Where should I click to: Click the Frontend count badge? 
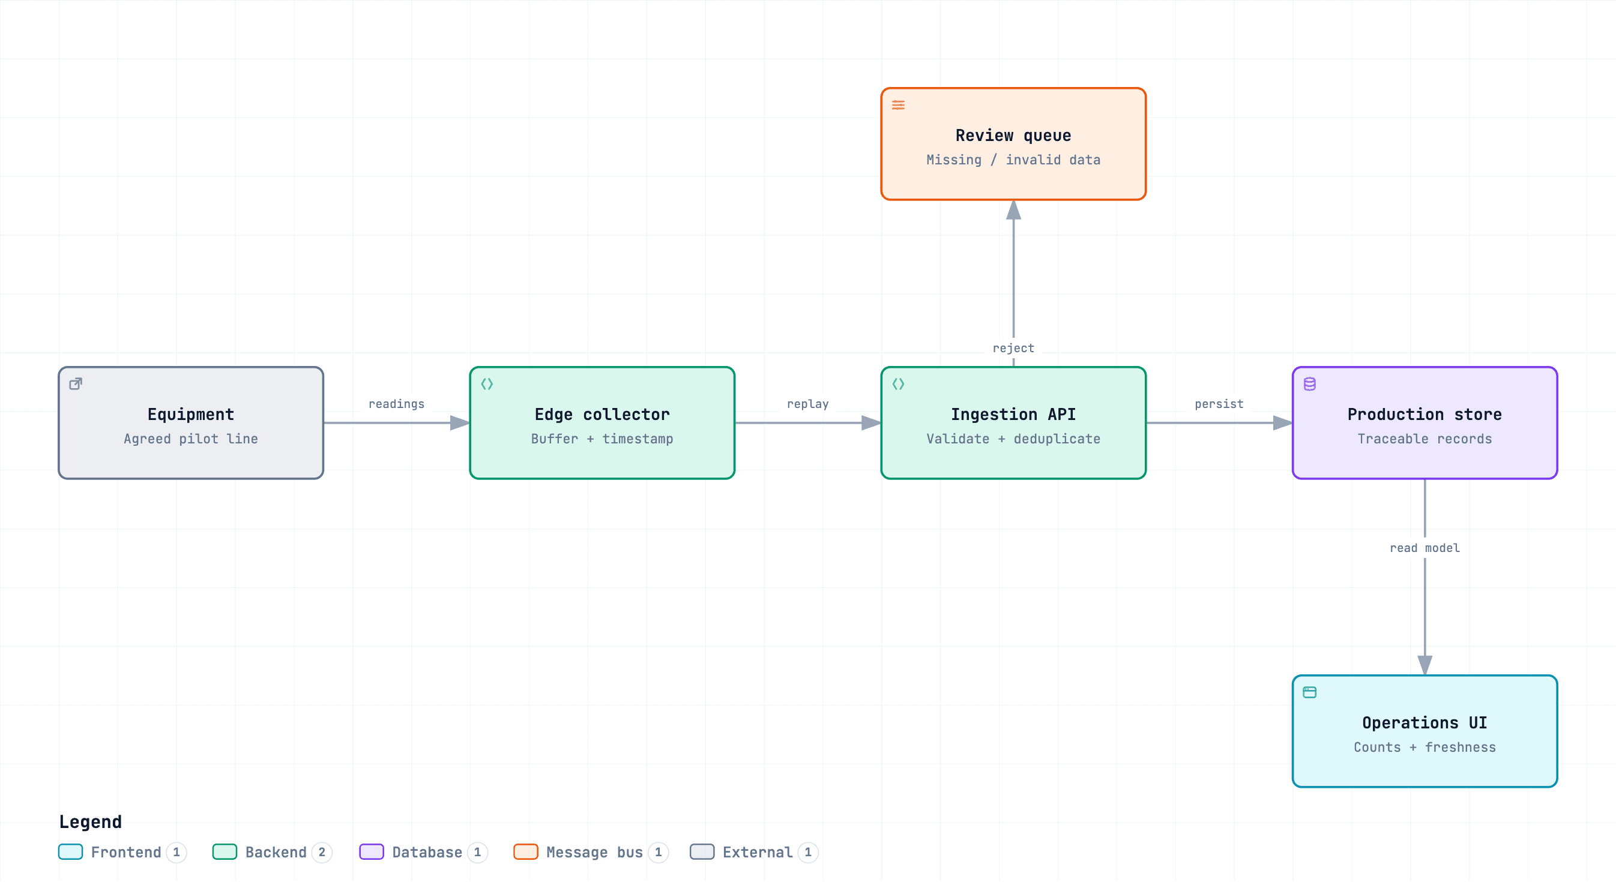click(x=176, y=853)
